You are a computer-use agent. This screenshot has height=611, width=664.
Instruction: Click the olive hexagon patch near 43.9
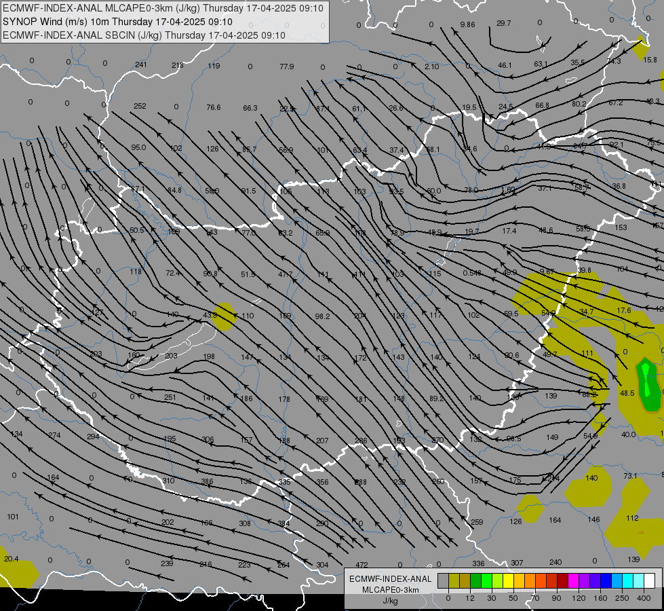click(224, 316)
